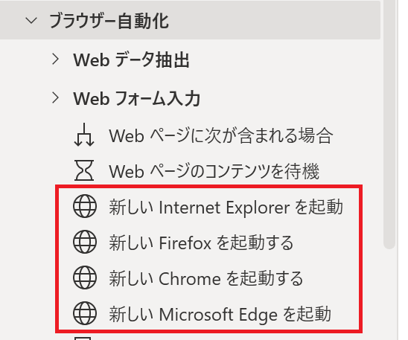Click the globe icon beside Microsoft Edge action
The height and width of the screenshot is (340, 408).
click(85, 313)
